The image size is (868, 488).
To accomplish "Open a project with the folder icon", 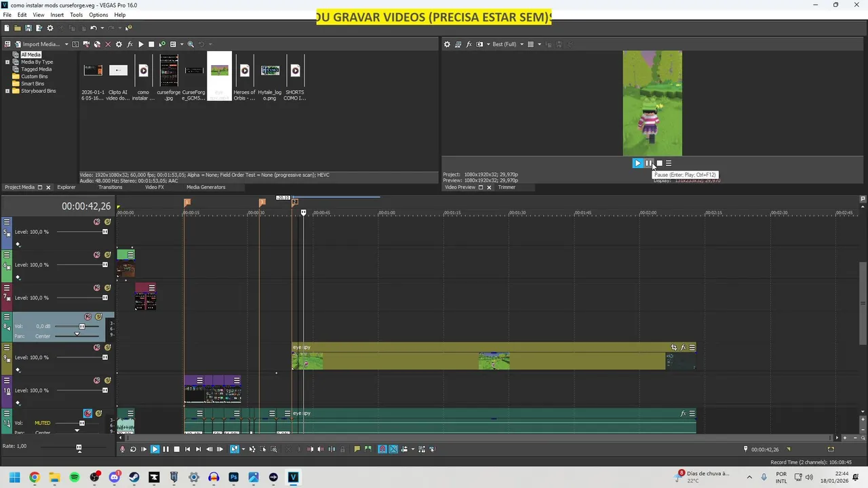I will 18,28.
